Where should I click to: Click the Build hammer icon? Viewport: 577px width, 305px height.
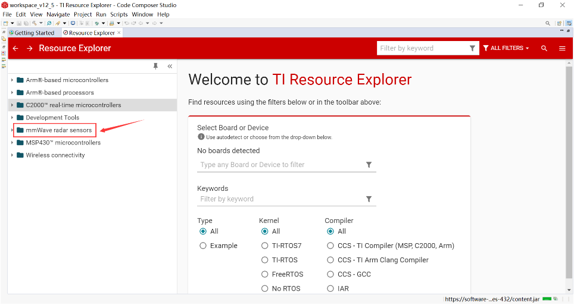[34, 23]
